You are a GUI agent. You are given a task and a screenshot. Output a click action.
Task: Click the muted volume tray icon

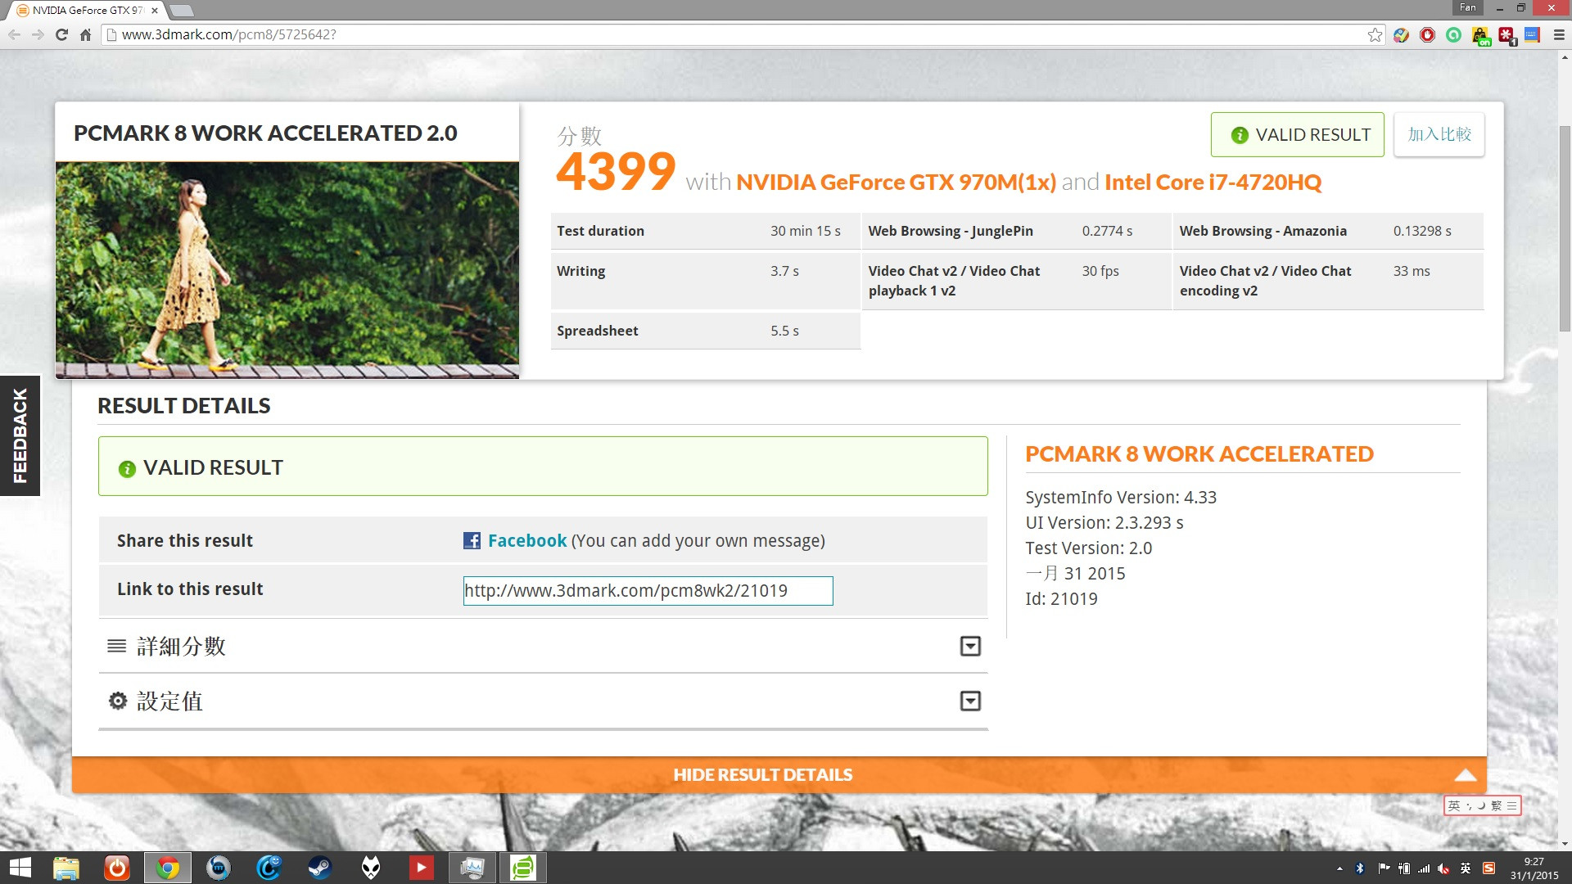click(x=1444, y=868)
